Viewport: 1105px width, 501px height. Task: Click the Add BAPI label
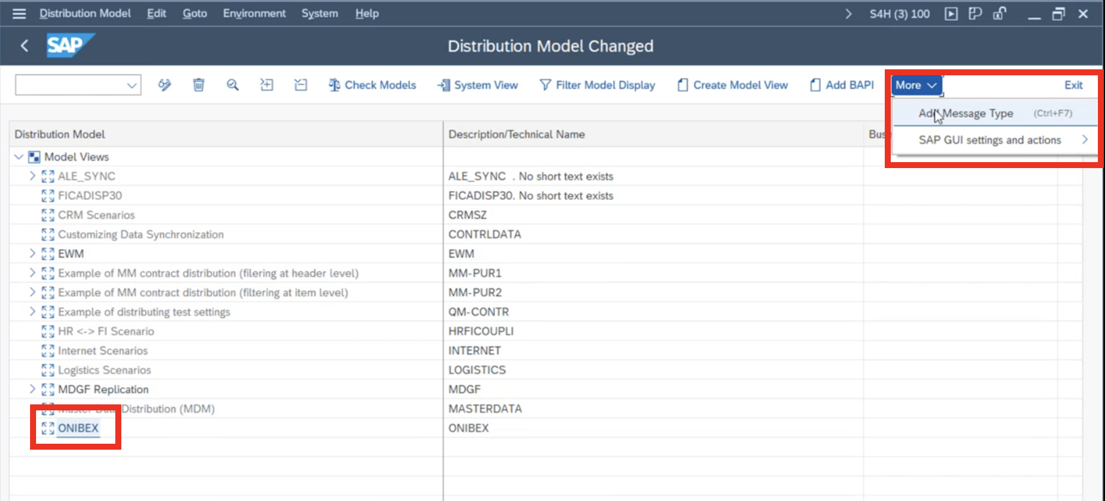pyautogui.click(x=850, y=85)
